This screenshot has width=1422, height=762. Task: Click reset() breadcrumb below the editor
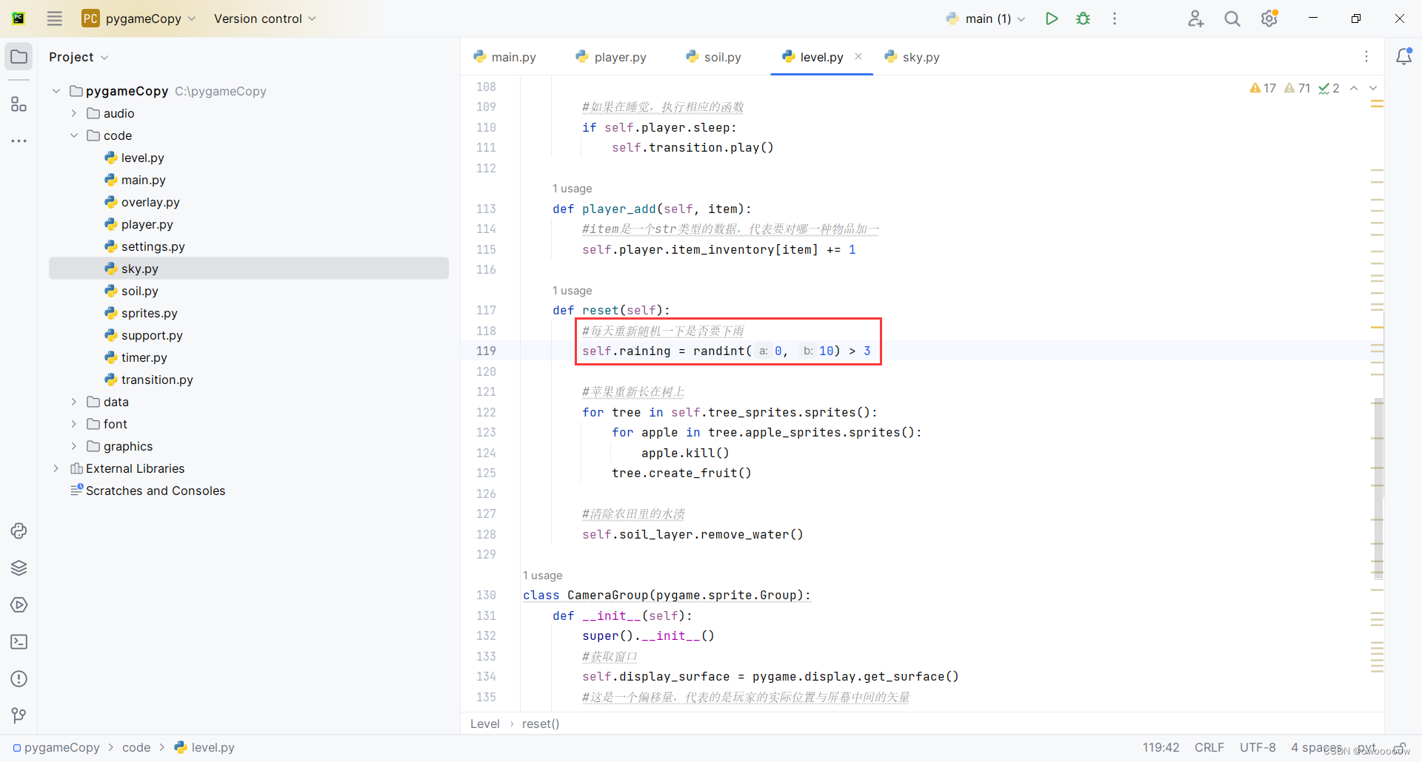[541, 724]
